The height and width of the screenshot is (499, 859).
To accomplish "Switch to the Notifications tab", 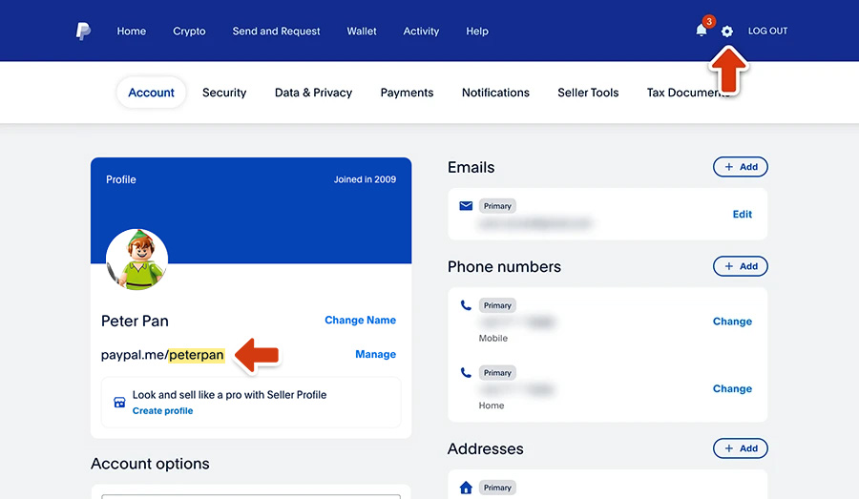I will pyautogui.click(x=495, y=93).
